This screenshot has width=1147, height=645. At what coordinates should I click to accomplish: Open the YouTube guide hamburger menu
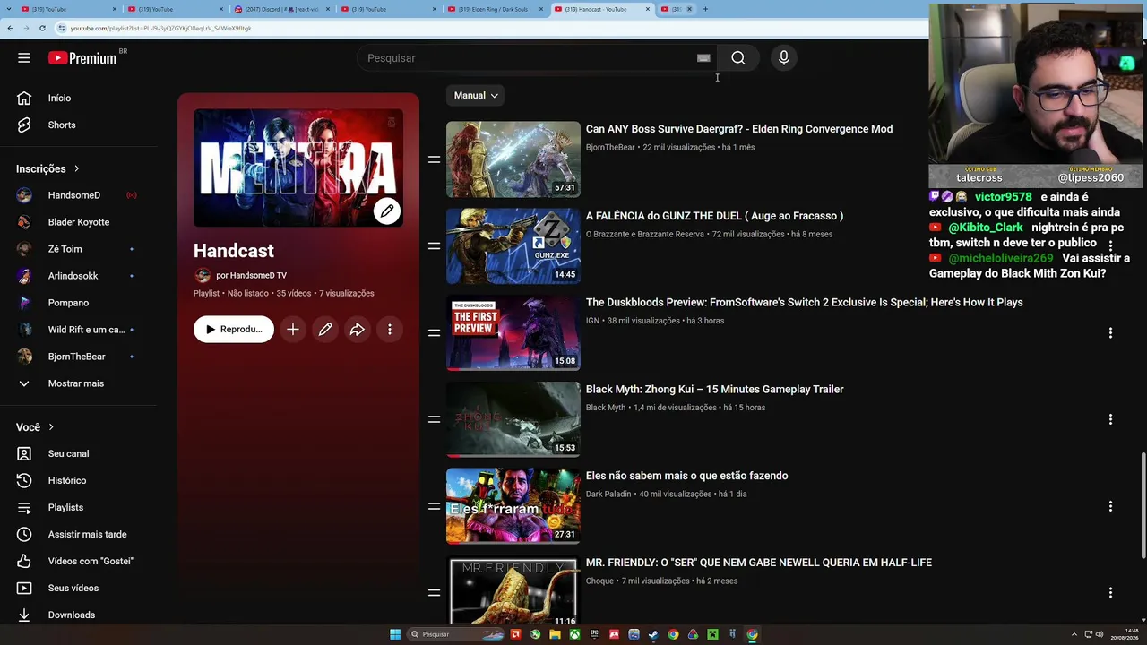tap(24, 58)
